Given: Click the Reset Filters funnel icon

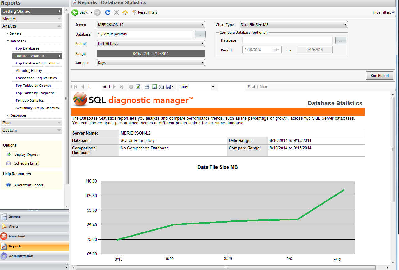Looking at the screenshot, I should [134, 12].
